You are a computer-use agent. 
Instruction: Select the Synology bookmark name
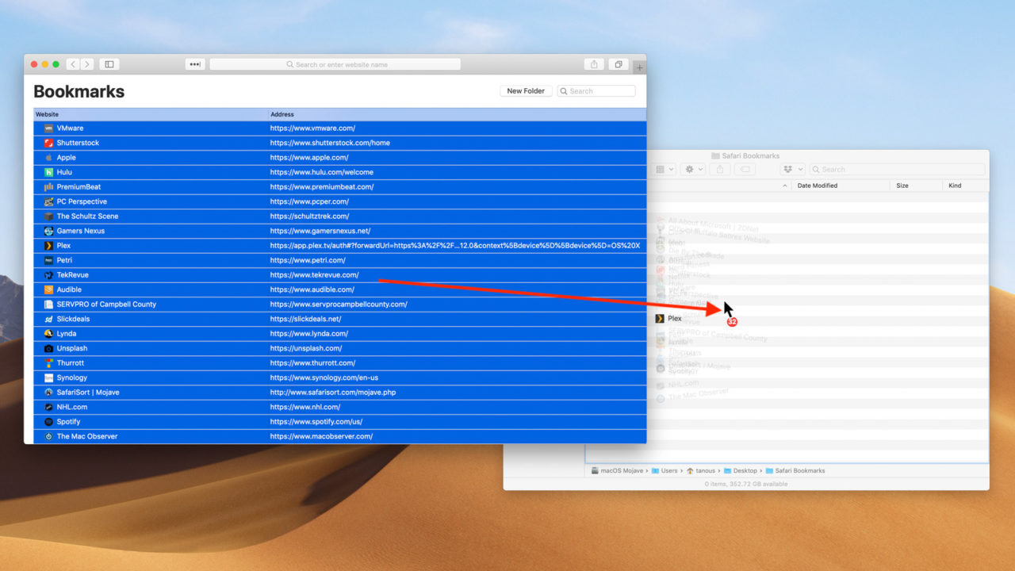pos(72,377)
